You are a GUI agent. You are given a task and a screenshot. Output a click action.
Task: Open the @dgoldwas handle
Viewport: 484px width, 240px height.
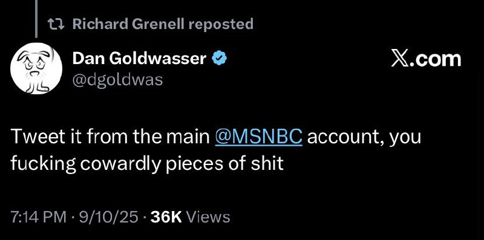click(x=117, y=80)
